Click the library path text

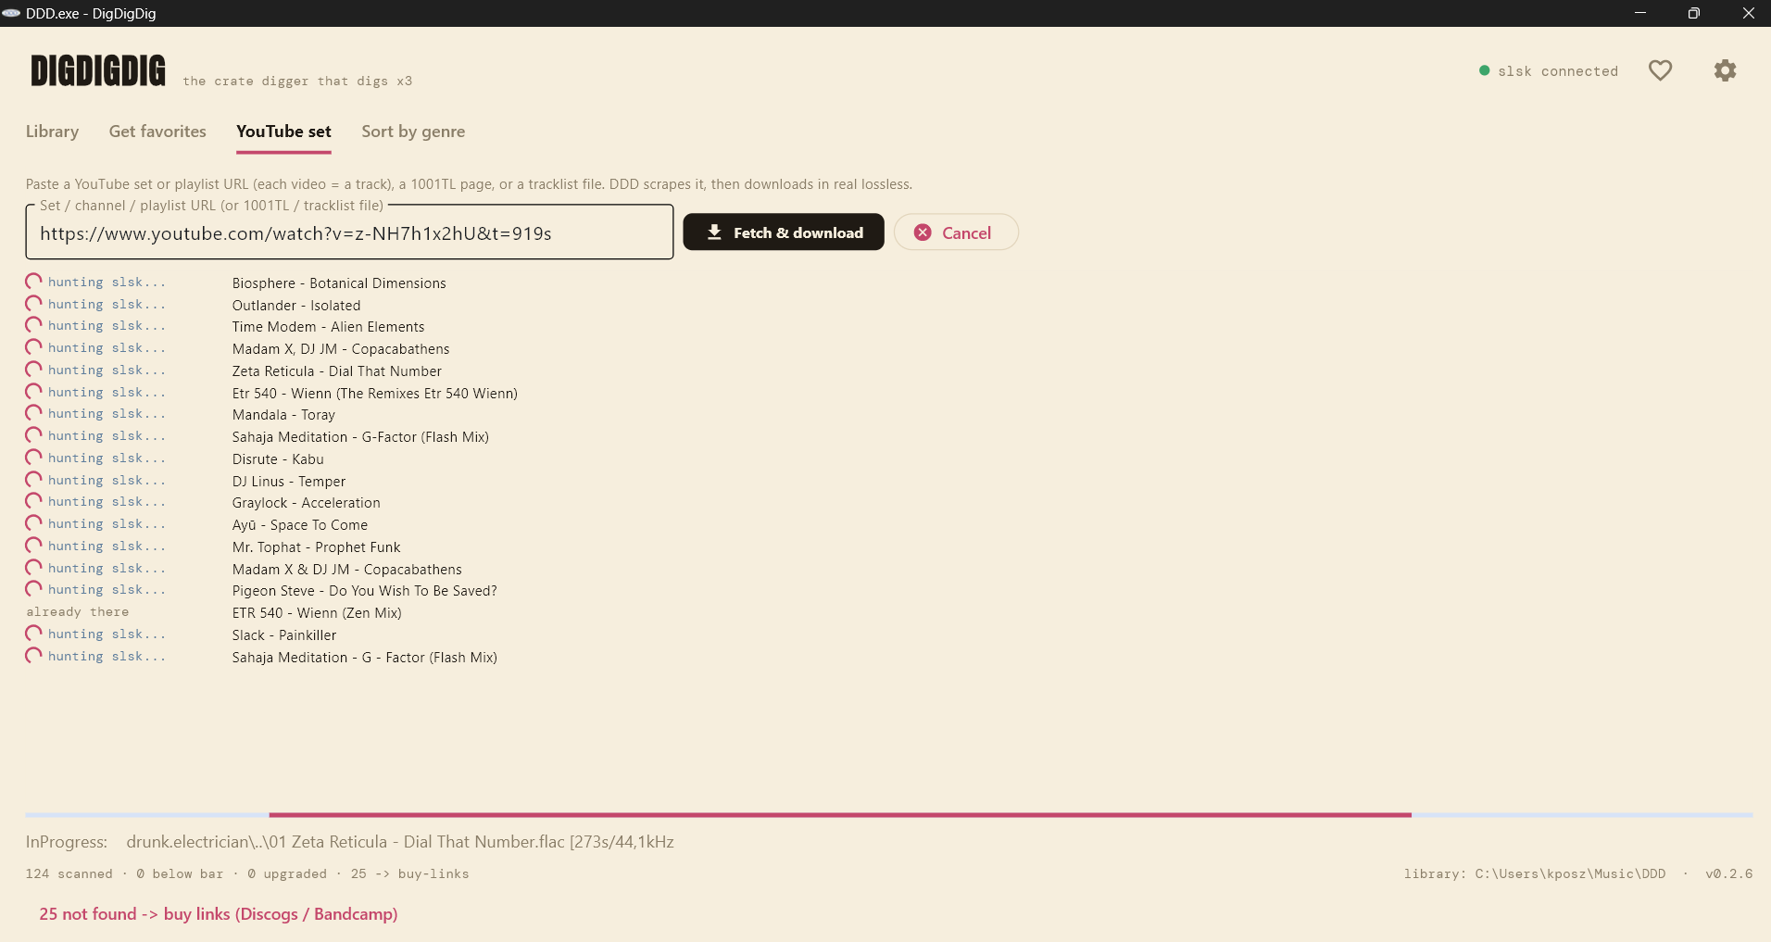pyautogui.click(x=1535, y=873)
